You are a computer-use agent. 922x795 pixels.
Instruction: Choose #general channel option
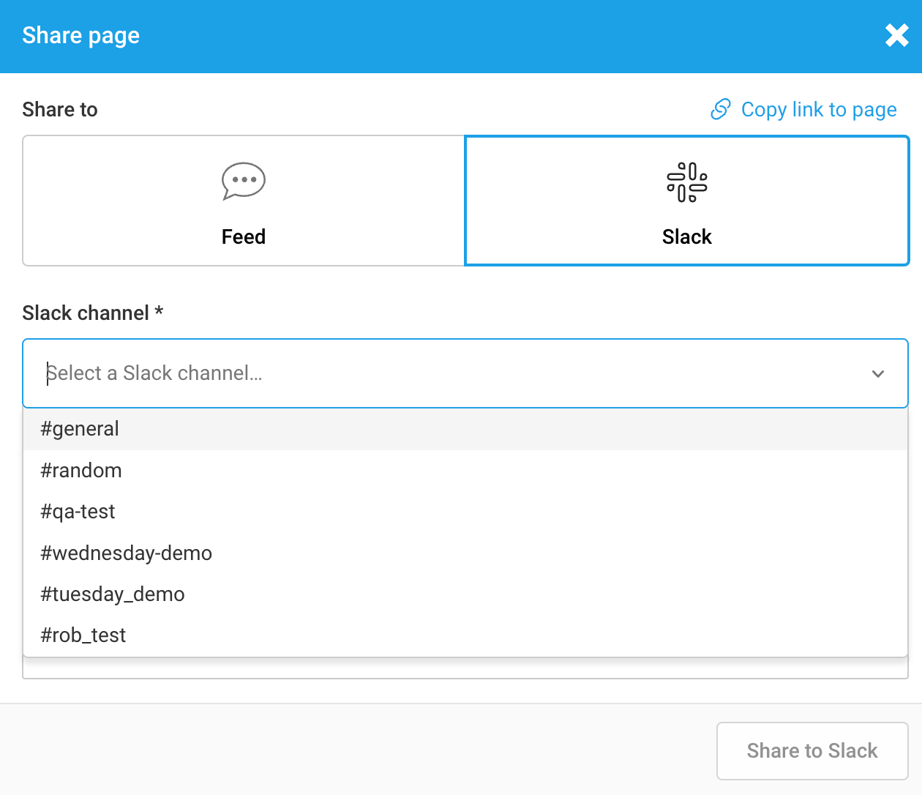465,429
